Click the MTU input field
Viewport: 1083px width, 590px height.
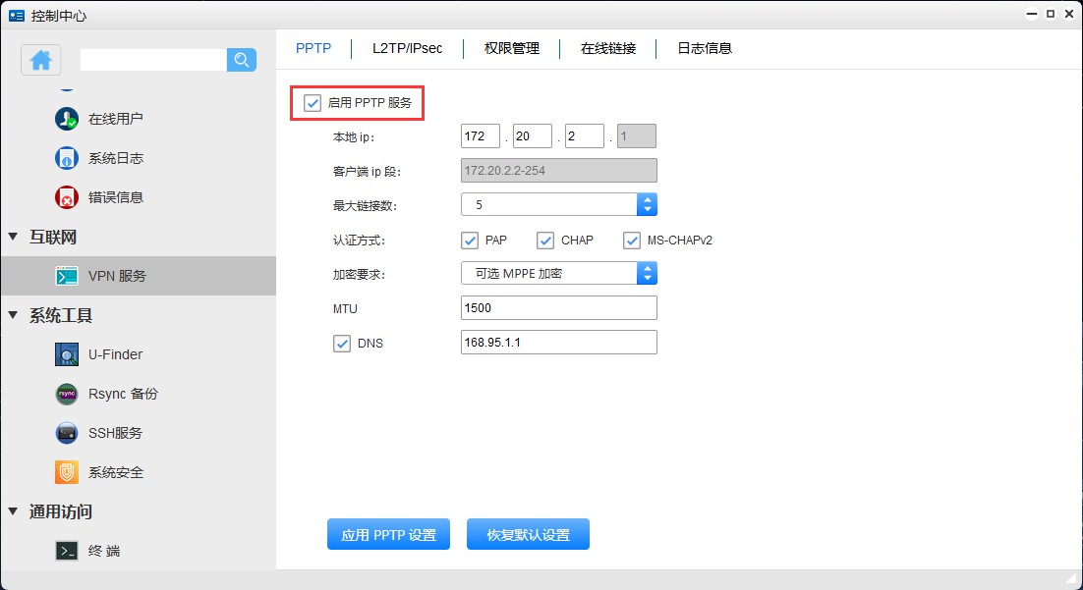[x=558, y=307]
